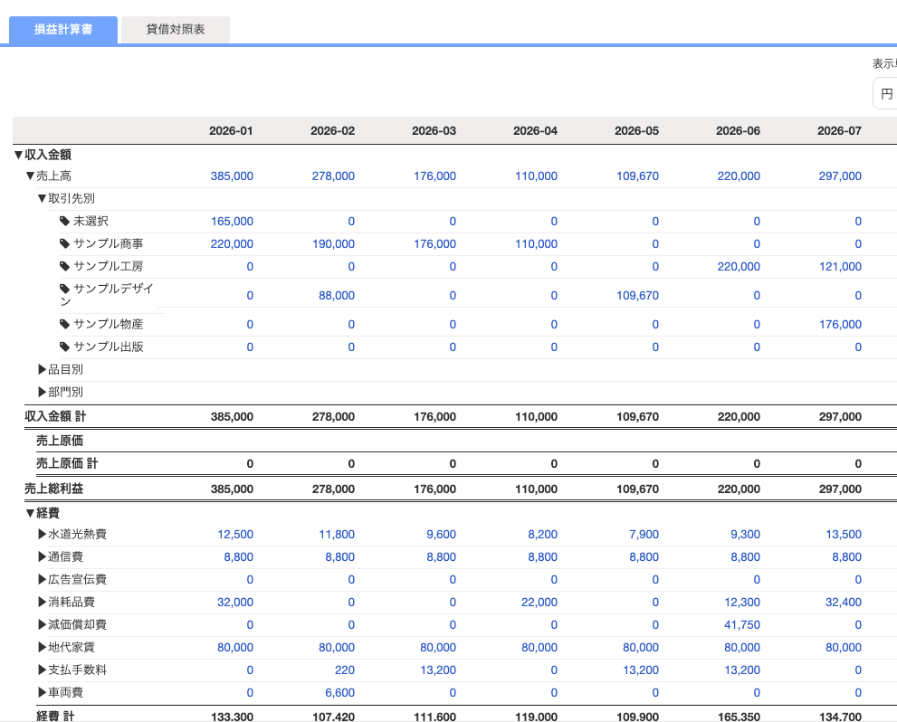Open 支払手数料 amount 220
The height and width of the screenshot is (722, 897).
tap(344, 670)
